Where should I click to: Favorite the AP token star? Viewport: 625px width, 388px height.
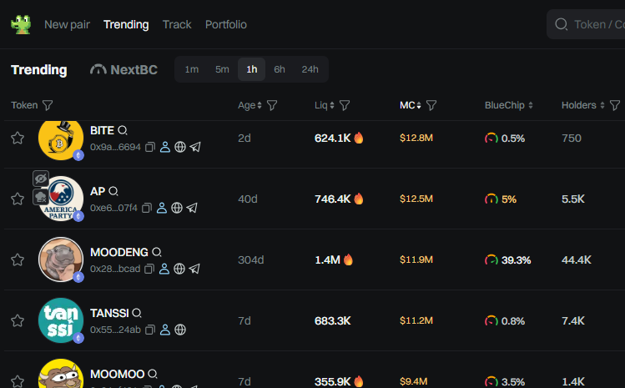pyautogui.click(x=18, y=199)
